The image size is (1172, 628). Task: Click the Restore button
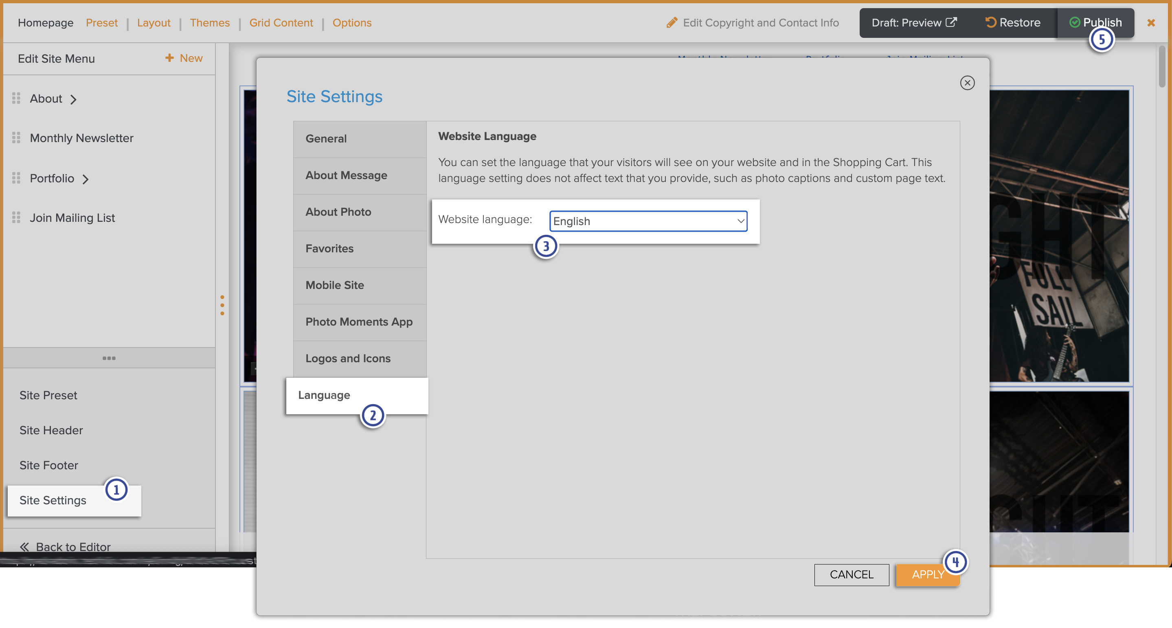(1013, 23)
